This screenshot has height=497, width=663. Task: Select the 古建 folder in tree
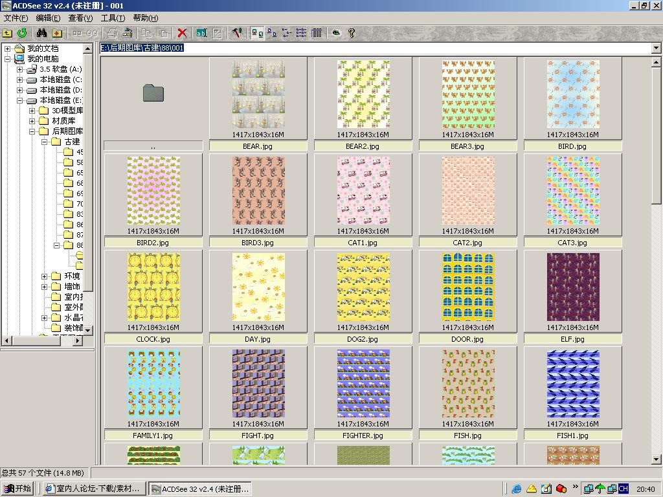[73, 142]
